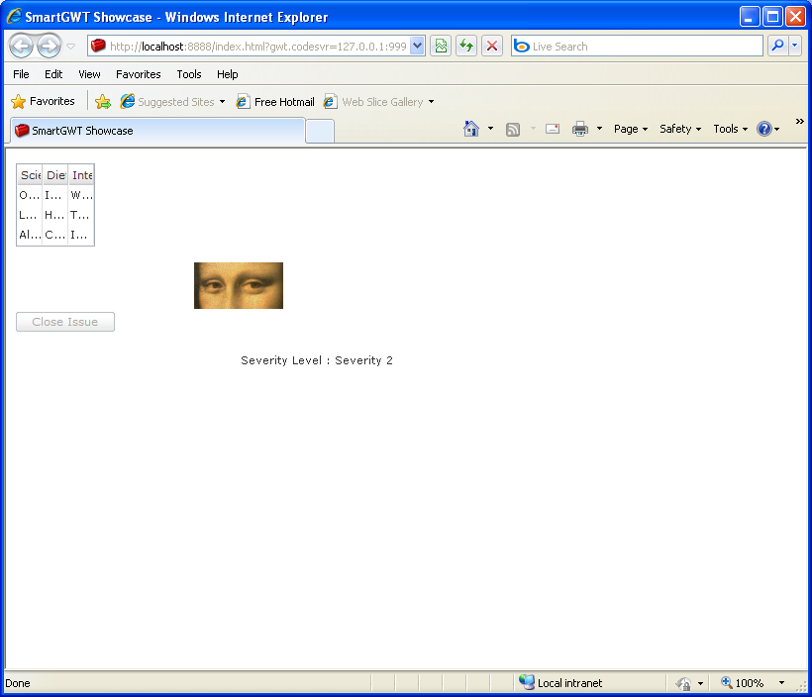Open the Safety dropdown menu
This screenshot has width=812, height=697.
pyautogui.click(x=680, y=129)
